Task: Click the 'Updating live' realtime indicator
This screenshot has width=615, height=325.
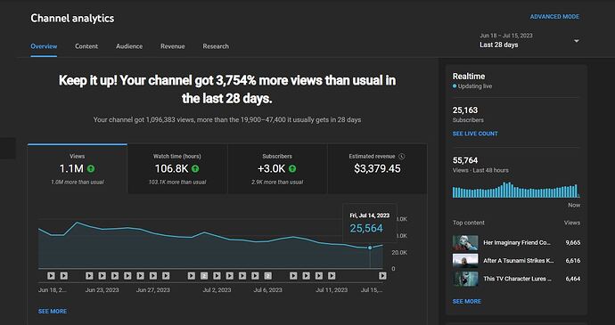Action: pos(472,86)
